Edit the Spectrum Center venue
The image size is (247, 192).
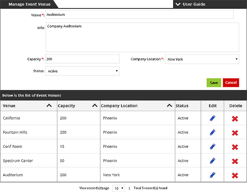point(213,161)
